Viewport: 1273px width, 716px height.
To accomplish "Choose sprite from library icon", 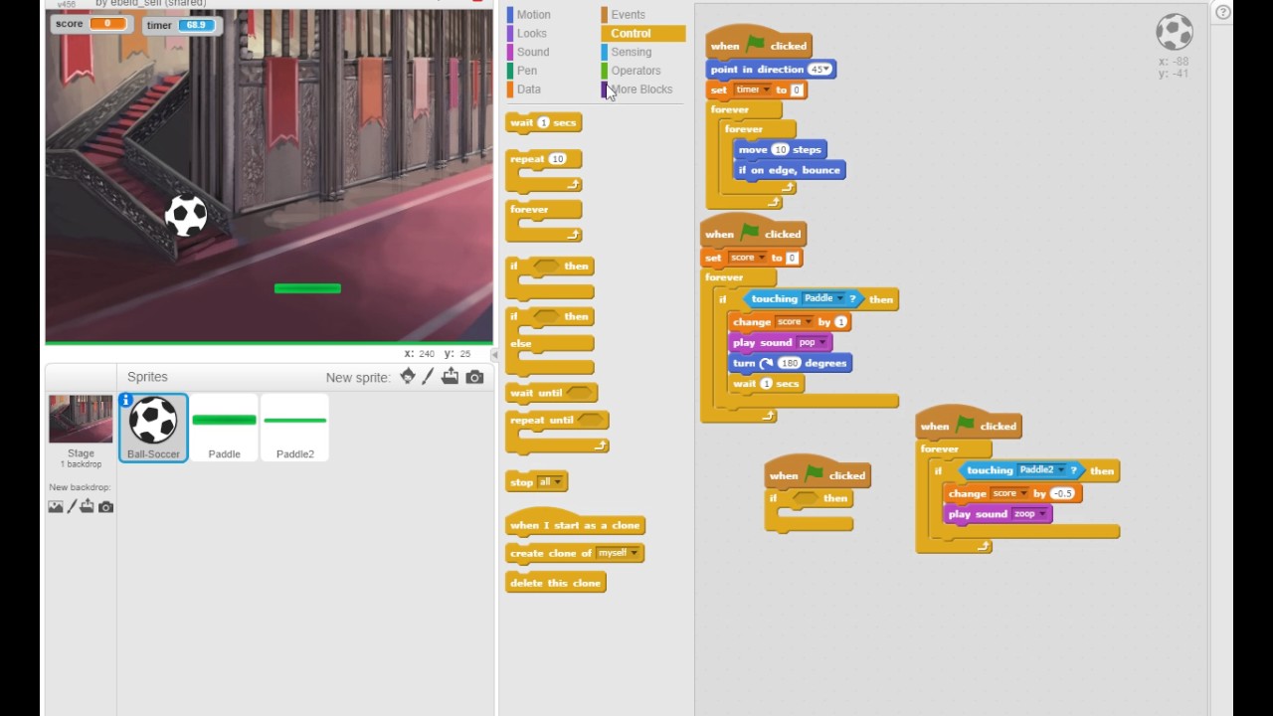I will pyautogui.click(x=408, y=376).
